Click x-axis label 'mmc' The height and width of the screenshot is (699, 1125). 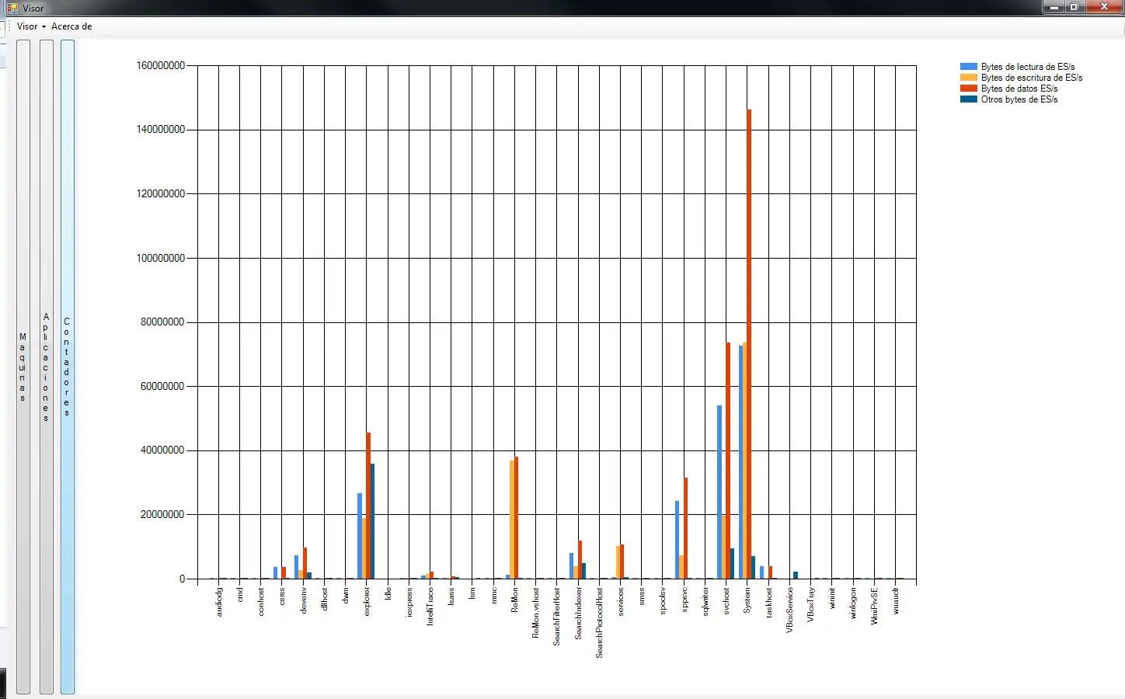(494, 596)
